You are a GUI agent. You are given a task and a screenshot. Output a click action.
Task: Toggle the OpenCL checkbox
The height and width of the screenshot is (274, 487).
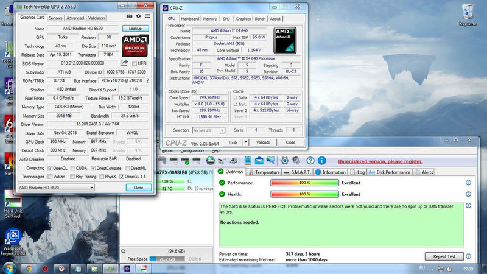[x=50, y=168]
